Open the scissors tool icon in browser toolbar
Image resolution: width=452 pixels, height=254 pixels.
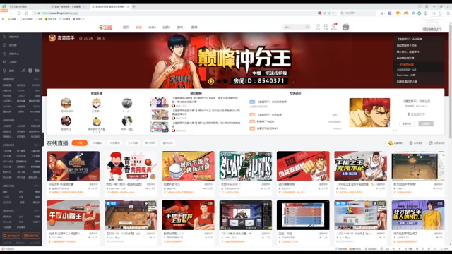click(x=381, y=13)
